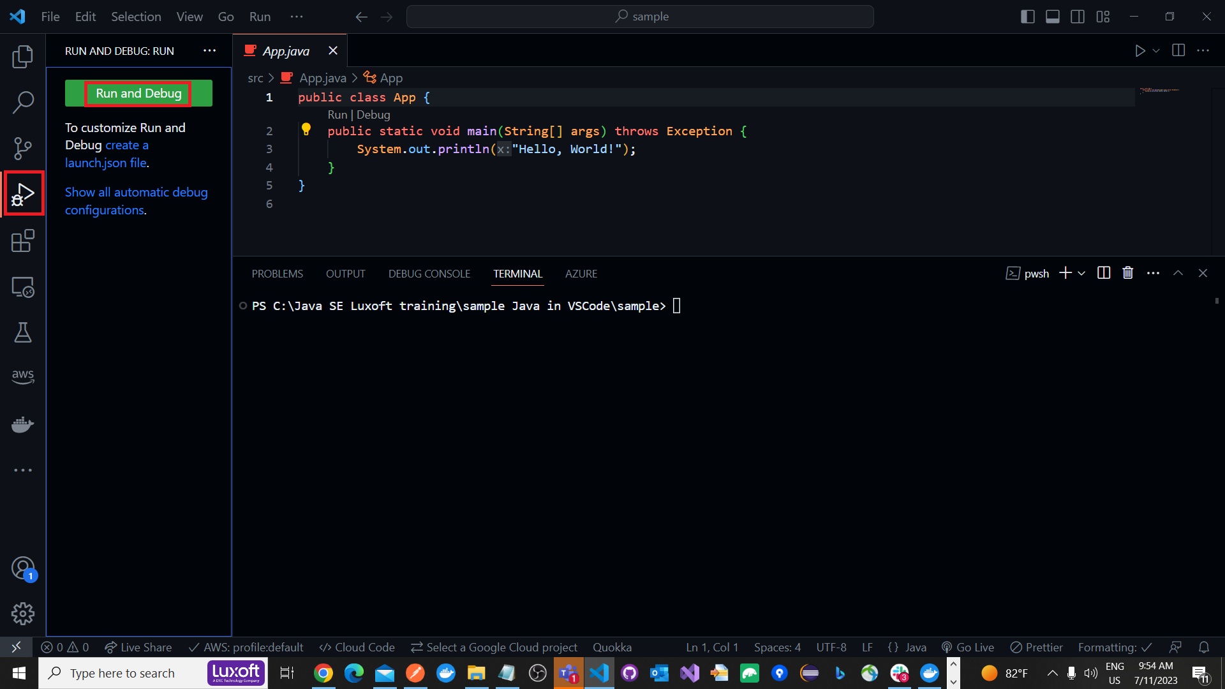This screenshot has width=1225, height=689.
Task: Click the sample command center search box
Action: pos(640,17)
